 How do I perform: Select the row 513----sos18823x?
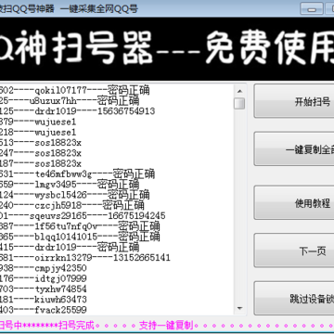[41, 143]
